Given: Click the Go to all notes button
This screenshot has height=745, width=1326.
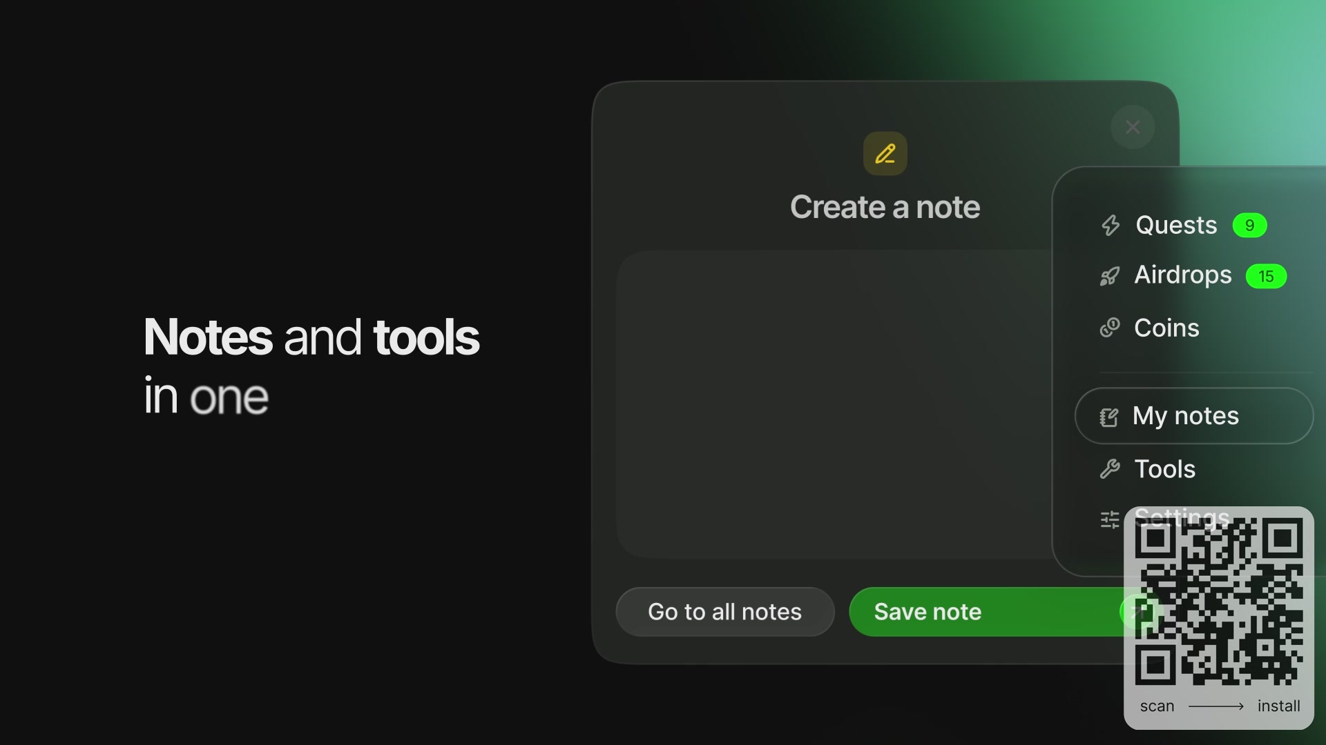Looking at the screenshot, I should coord(725,612).
